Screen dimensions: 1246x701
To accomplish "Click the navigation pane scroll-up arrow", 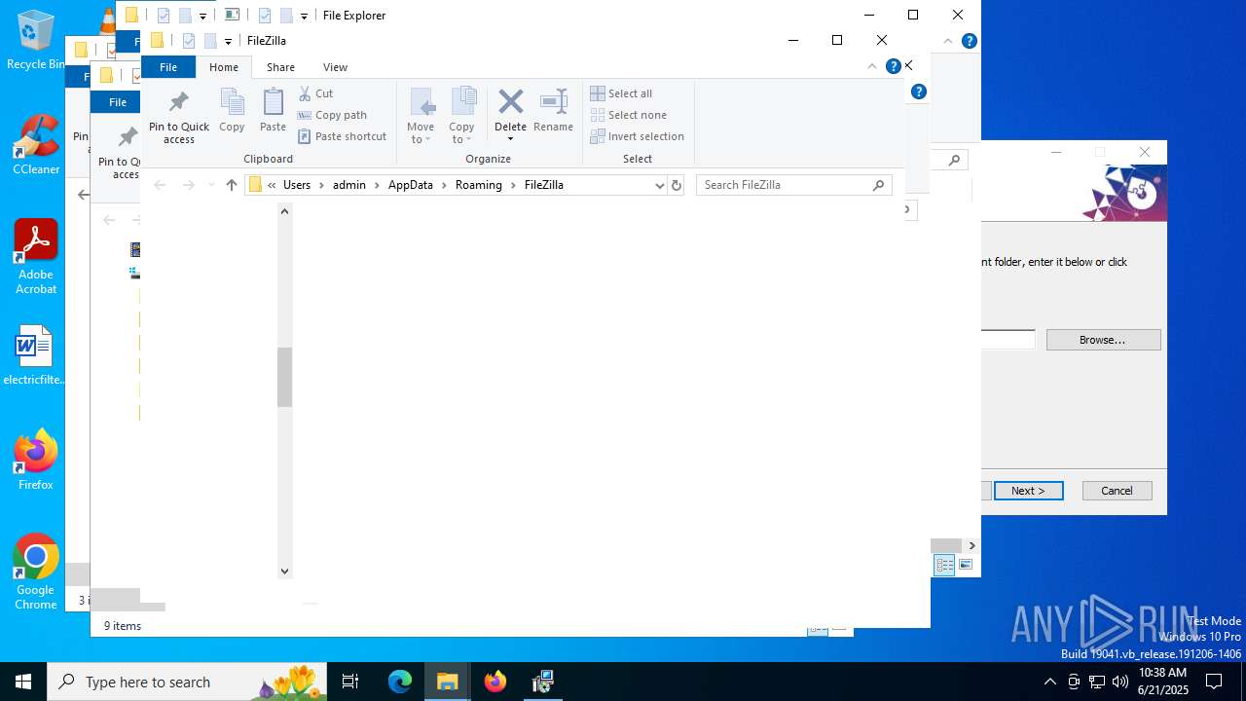I will click(x=284, y=211).
